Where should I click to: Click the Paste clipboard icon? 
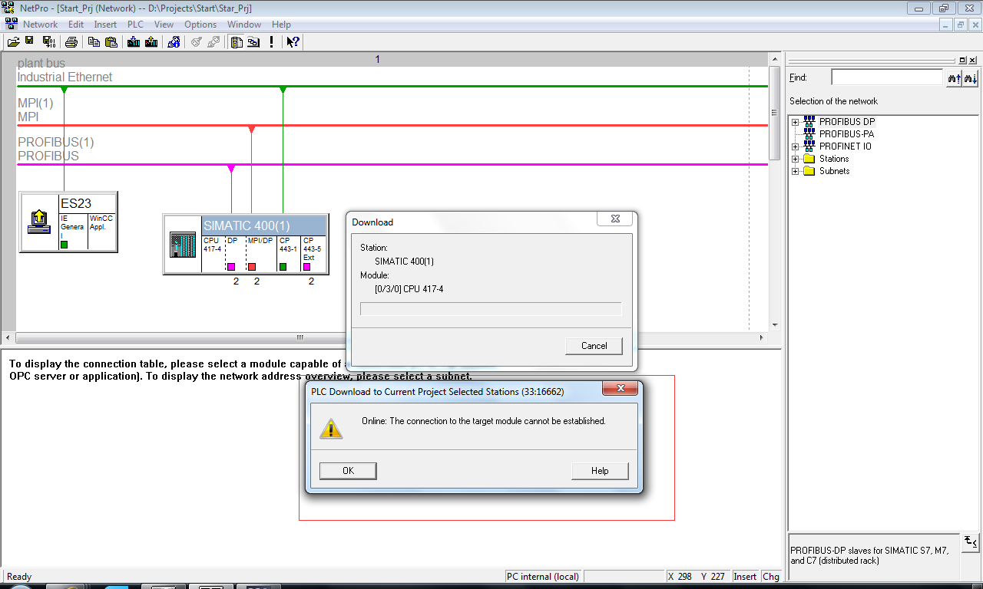(x=111, y=41)
